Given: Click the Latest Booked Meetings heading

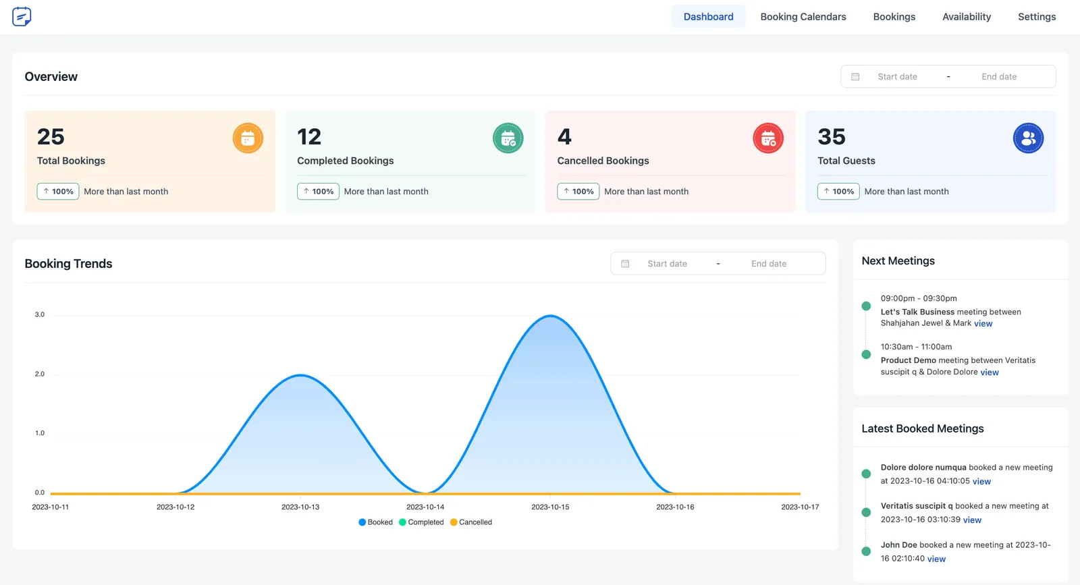Looking at the screenshot, I should (x=923, y=429).
